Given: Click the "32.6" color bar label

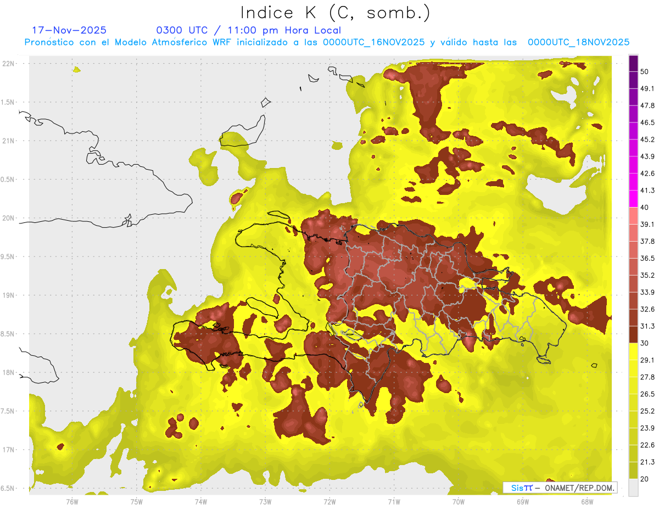Looking at the screenshot, I should [x=647, y=309].
